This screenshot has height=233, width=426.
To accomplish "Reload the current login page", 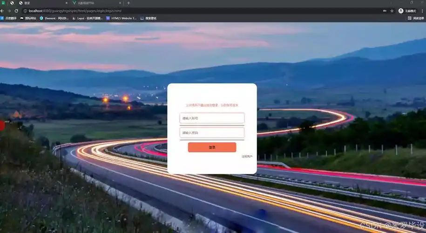I will (x=16, y=11).
